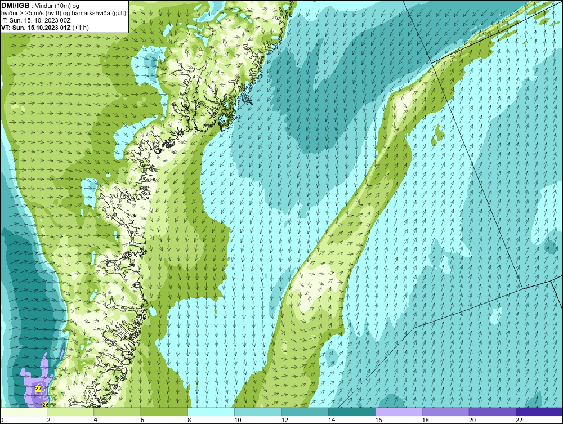Viewport: 563px width, 424px height.
Task: Select the 8-10 m/s light cyan swatch
Action: point(211,412)
